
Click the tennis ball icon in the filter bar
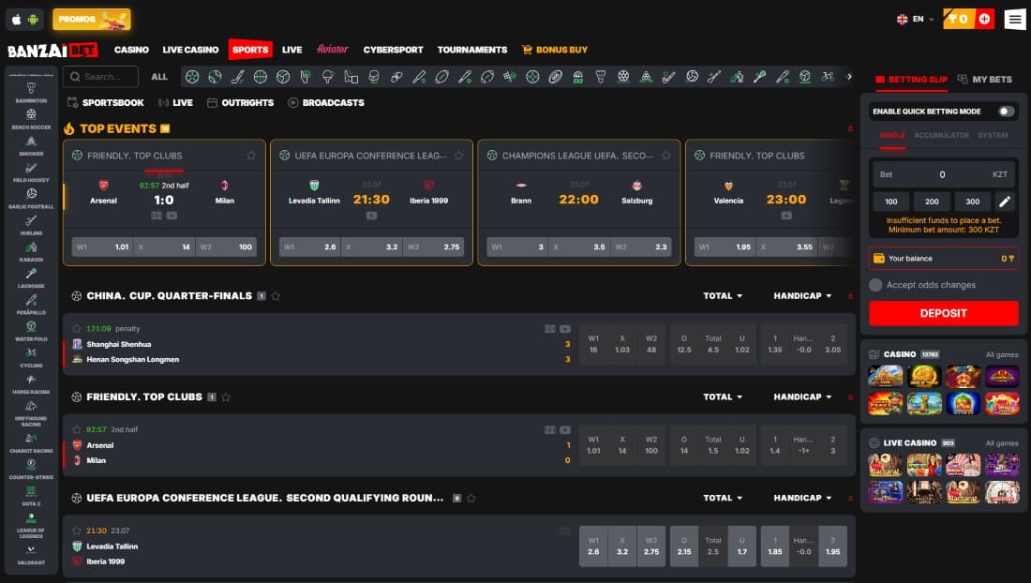215,77
